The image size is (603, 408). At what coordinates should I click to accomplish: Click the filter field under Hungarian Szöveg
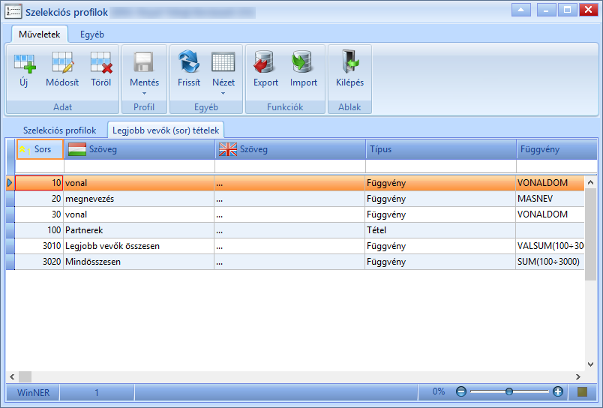139,166
